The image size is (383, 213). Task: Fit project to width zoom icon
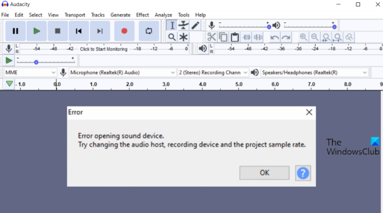click(338, 37)
